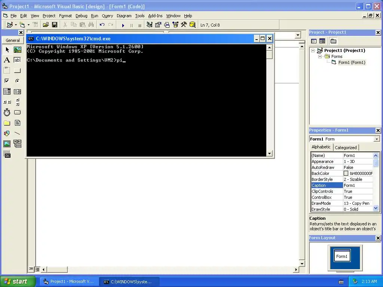Select the Image control tool

7,144
